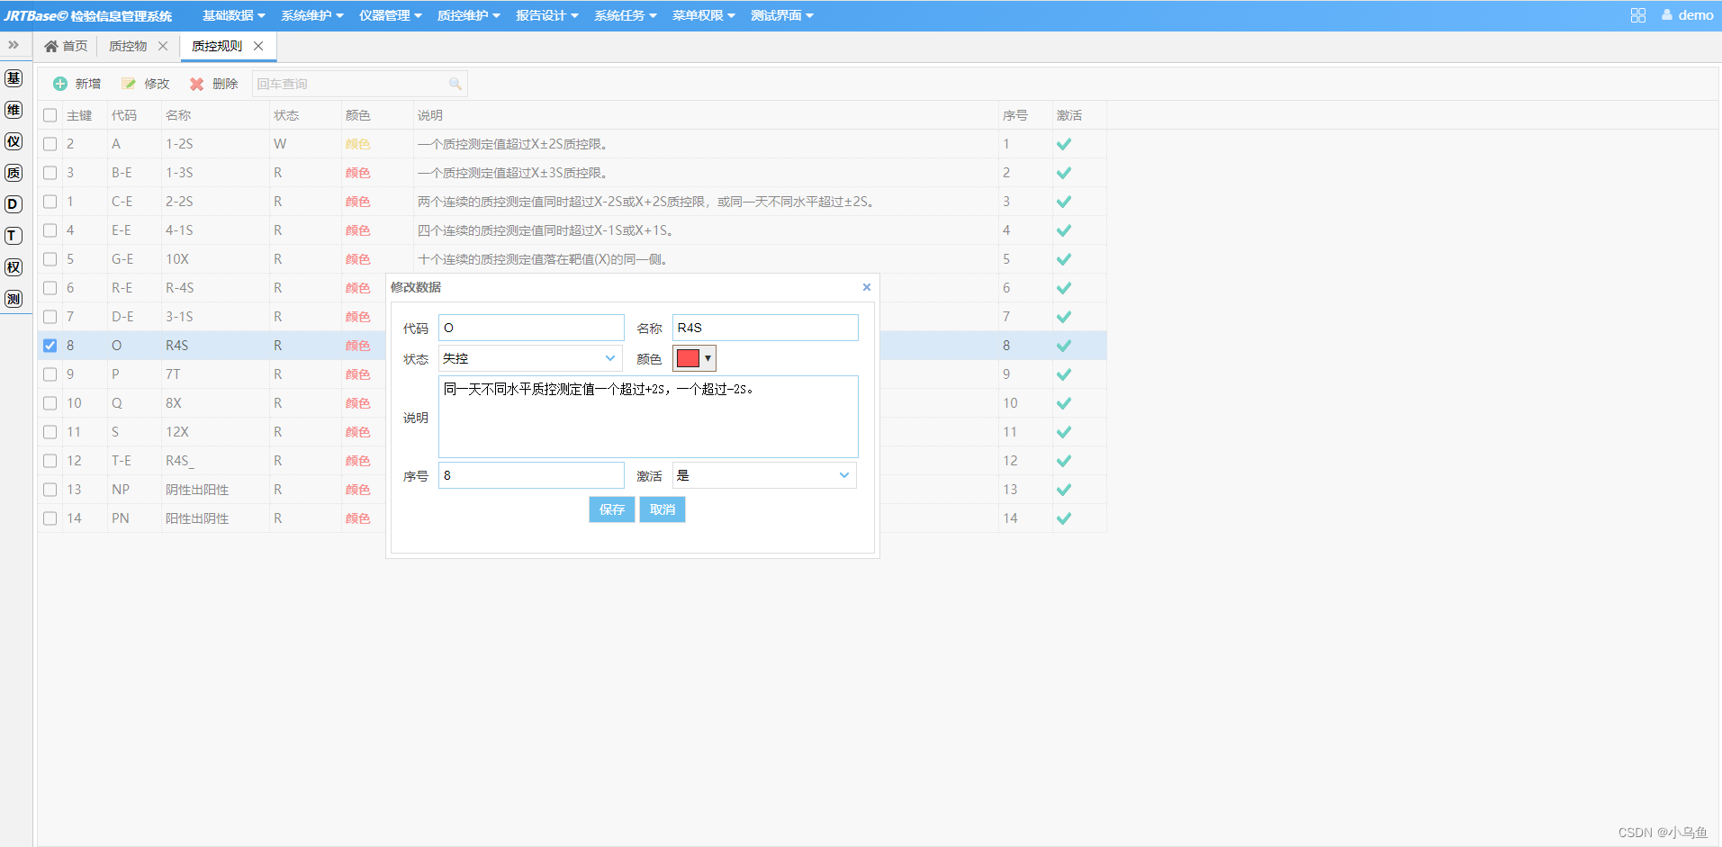This screenshot has width=1722, height=847.
Task: Close the 质控物 tab with its X
Action: pyautogui.click(x=163, y=46)
